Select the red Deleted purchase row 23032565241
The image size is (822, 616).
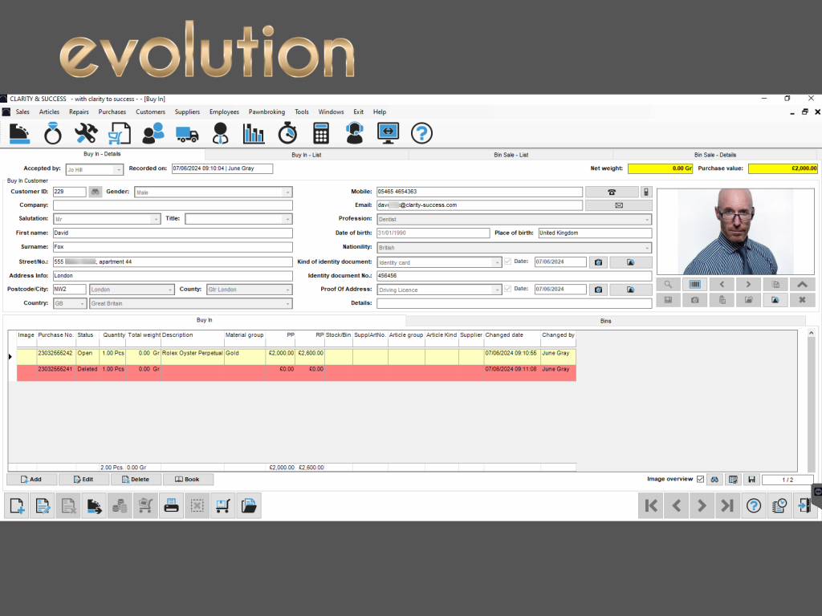(x=296, y=373)
